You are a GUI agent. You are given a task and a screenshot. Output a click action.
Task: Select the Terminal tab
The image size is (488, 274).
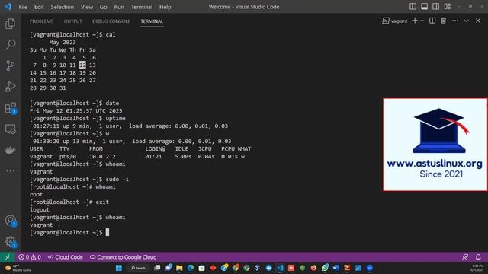pyautogui.click(x=152, y=21)
